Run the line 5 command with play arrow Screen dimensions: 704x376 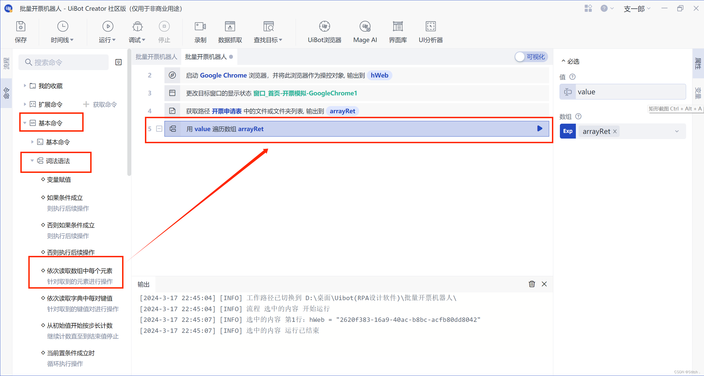click(540, 129)
